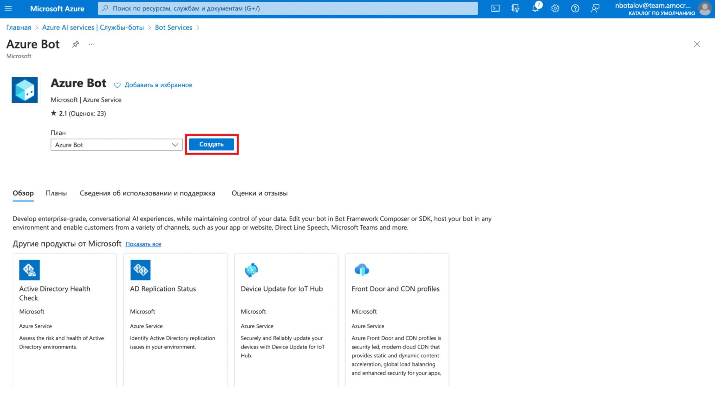Expand the План dropdown
Viewport: 715px width, 393px height.
pos(117,145)
